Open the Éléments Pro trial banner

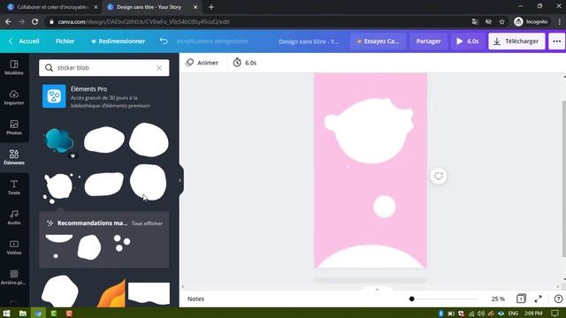coord(104,96)
